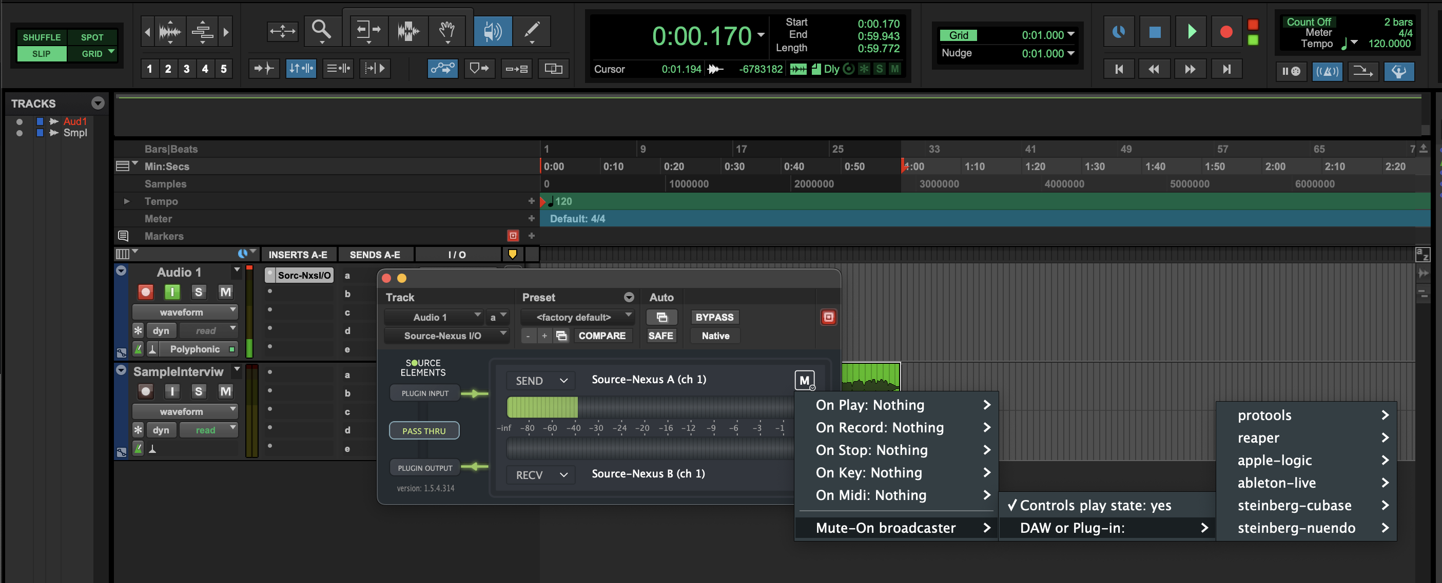1442x583 pixels.
Task: Click the 0:30 mark on Min:Secs ruler
Action: click(x=734, y=166)
